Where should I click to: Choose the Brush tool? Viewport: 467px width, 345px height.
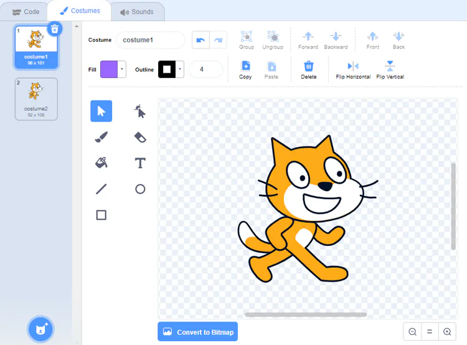[101, 137]
